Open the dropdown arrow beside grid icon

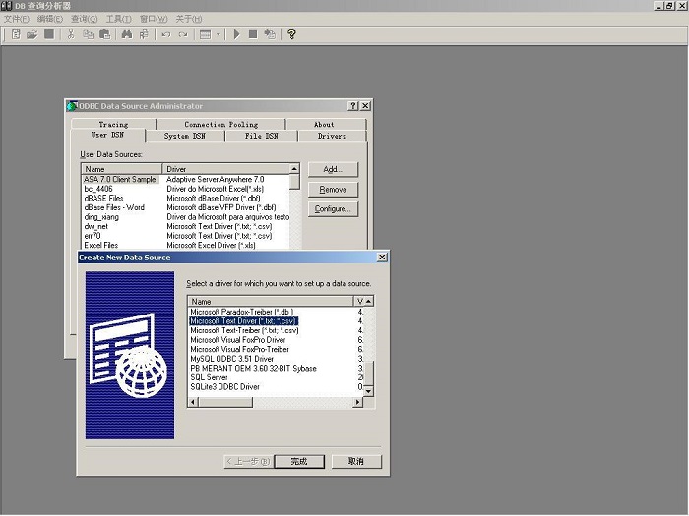click(x=218, y=34)
